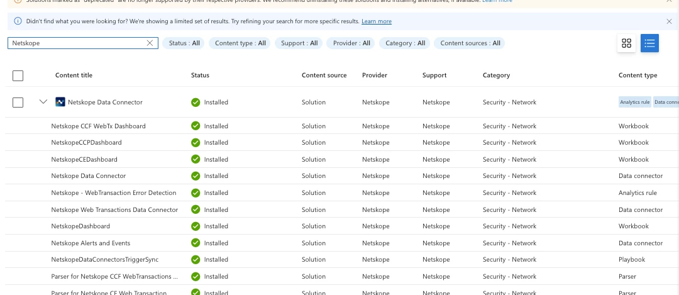Sort by Support column header

pyautogui.click(x=434, y=75)
